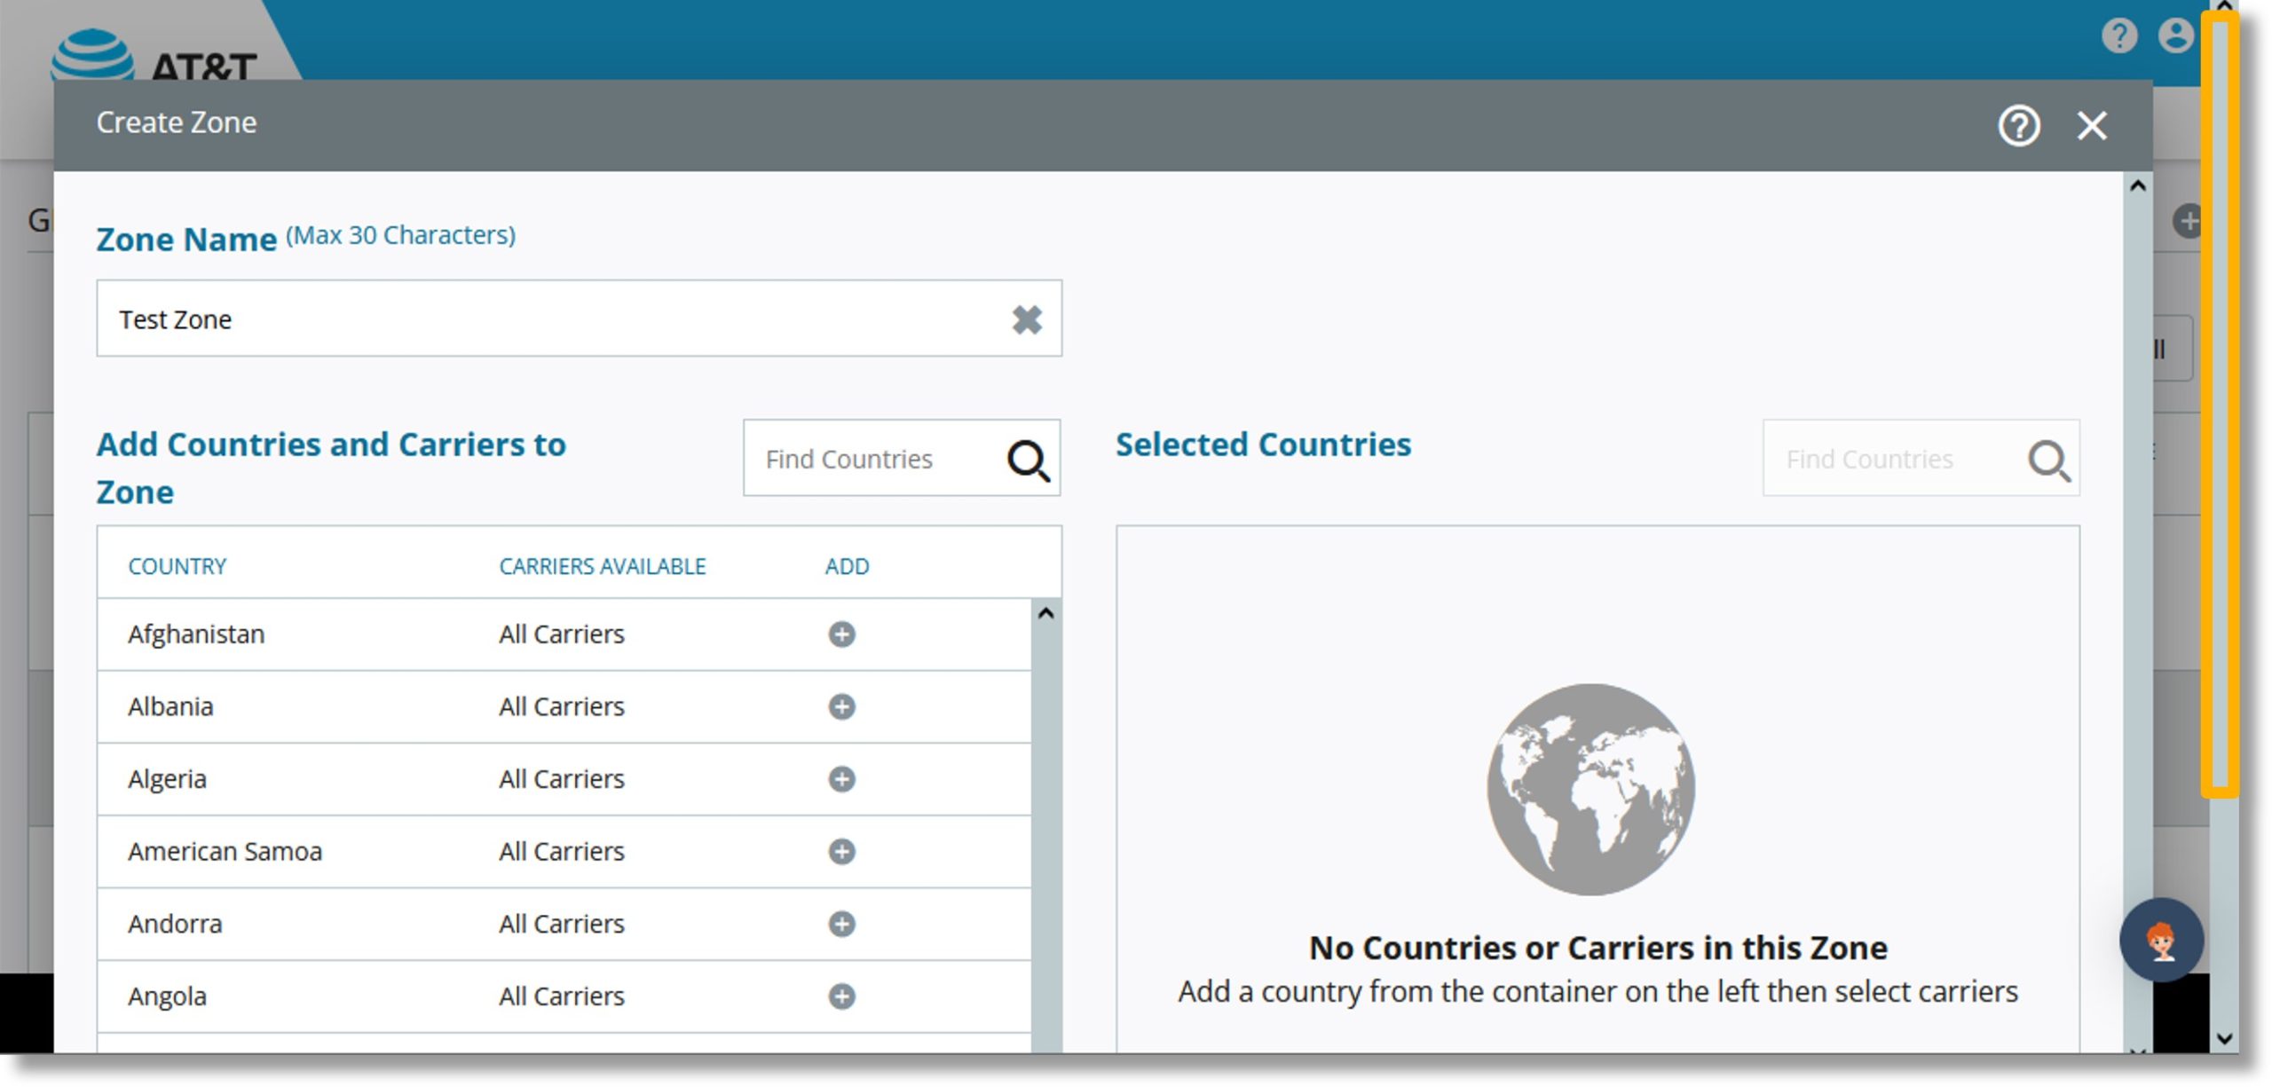
Task: Click the Add icon for American Samoa
Action: 842,851
